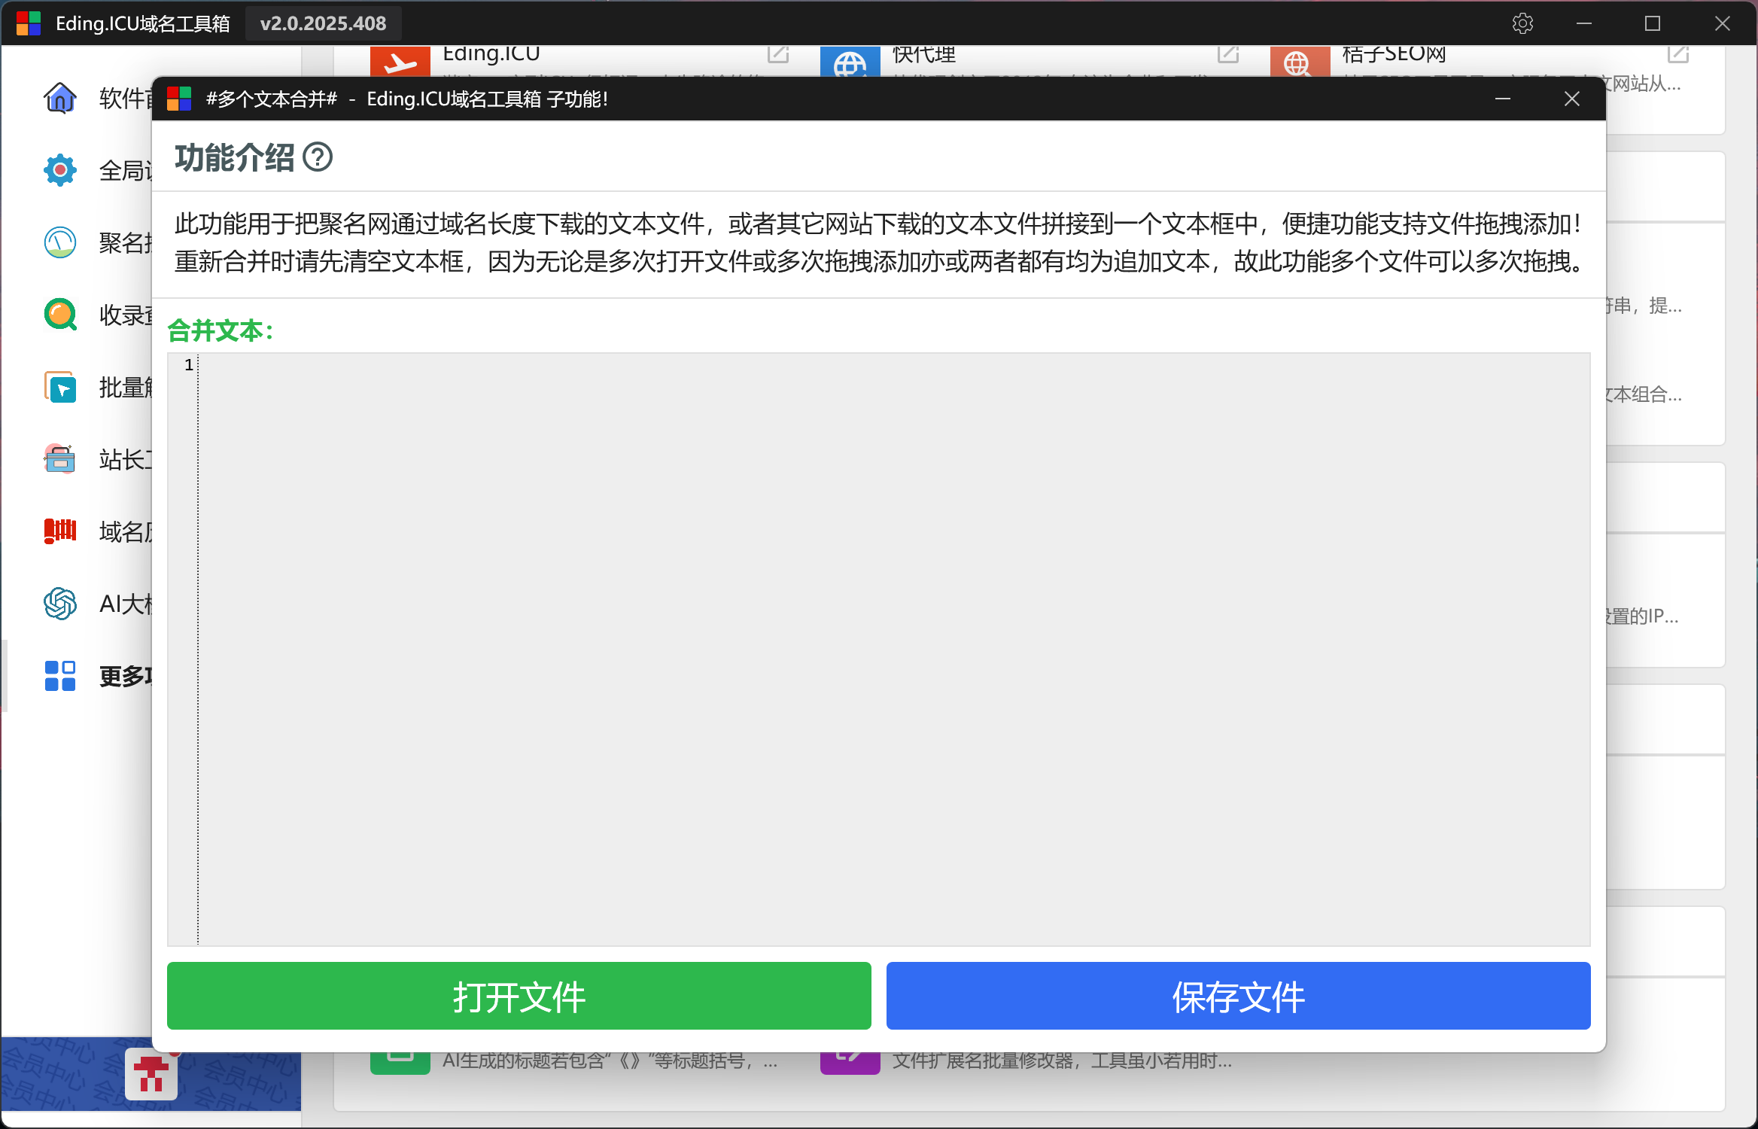Click the Eding.ICU card title in background
The image size is (1758, 1129).
pyautogui.click(x=491, y=55)
